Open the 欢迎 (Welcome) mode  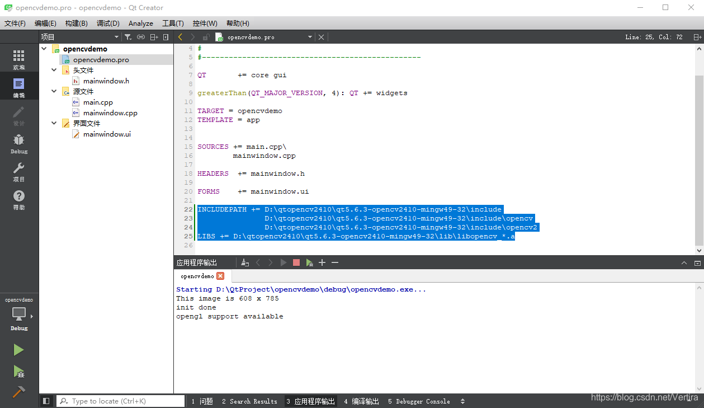19,59
